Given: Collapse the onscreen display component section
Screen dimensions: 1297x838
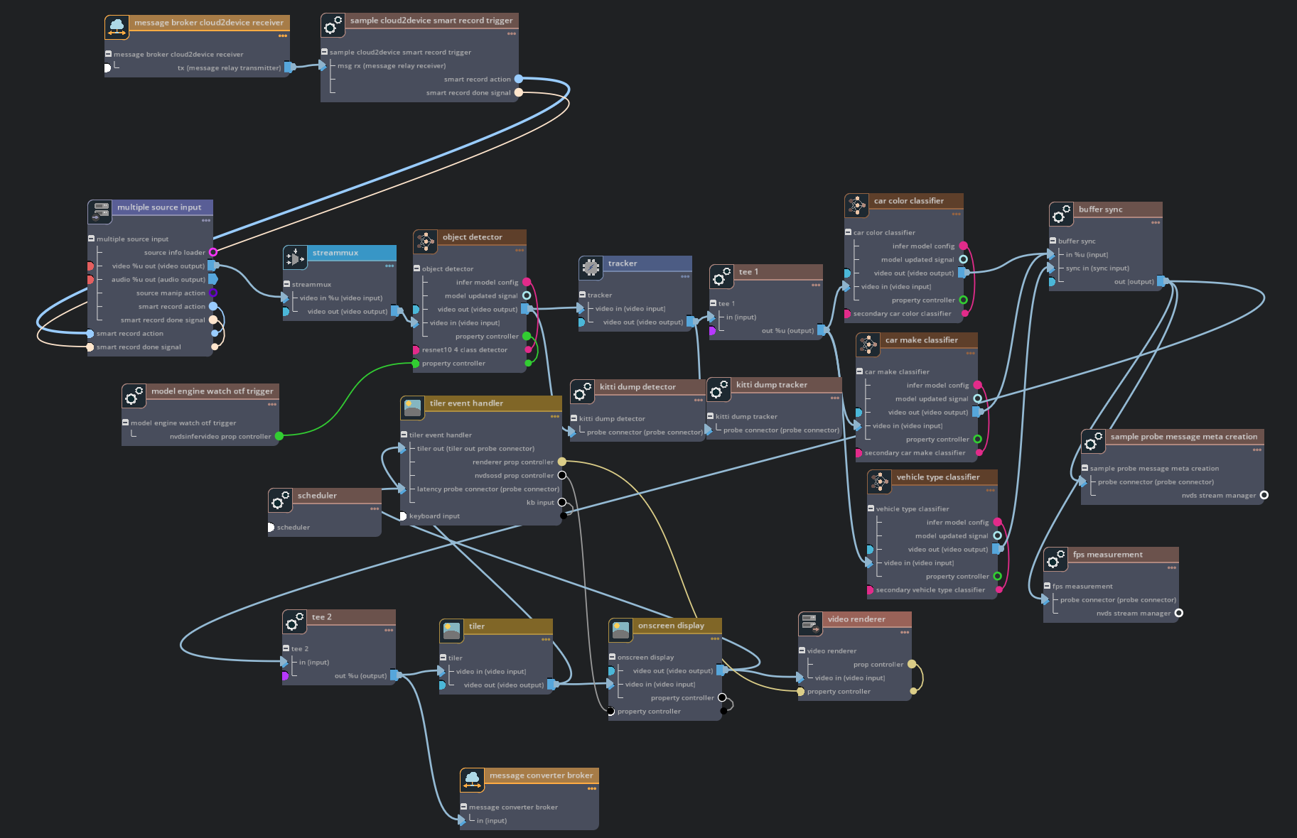Looking at the screenshot, I should click(612, 657).
